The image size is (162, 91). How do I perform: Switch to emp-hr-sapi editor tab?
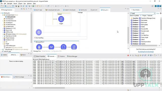point(38,10)
